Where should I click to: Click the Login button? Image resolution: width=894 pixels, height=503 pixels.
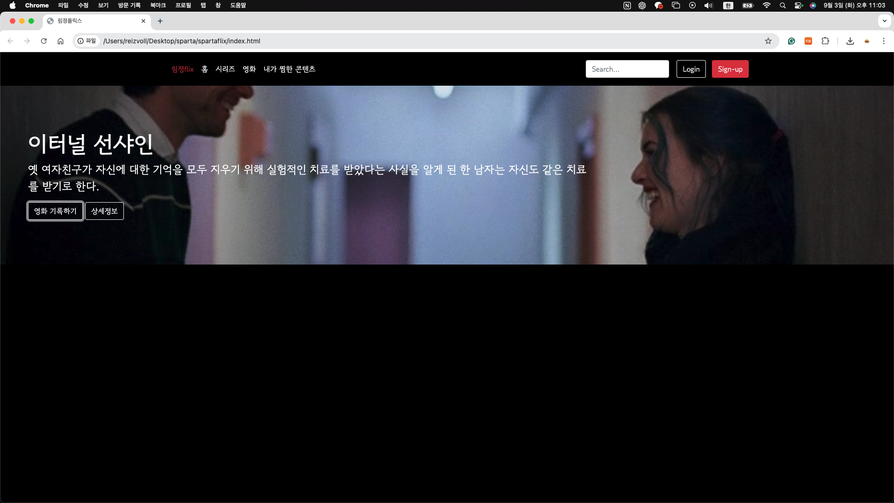(691, 69)
